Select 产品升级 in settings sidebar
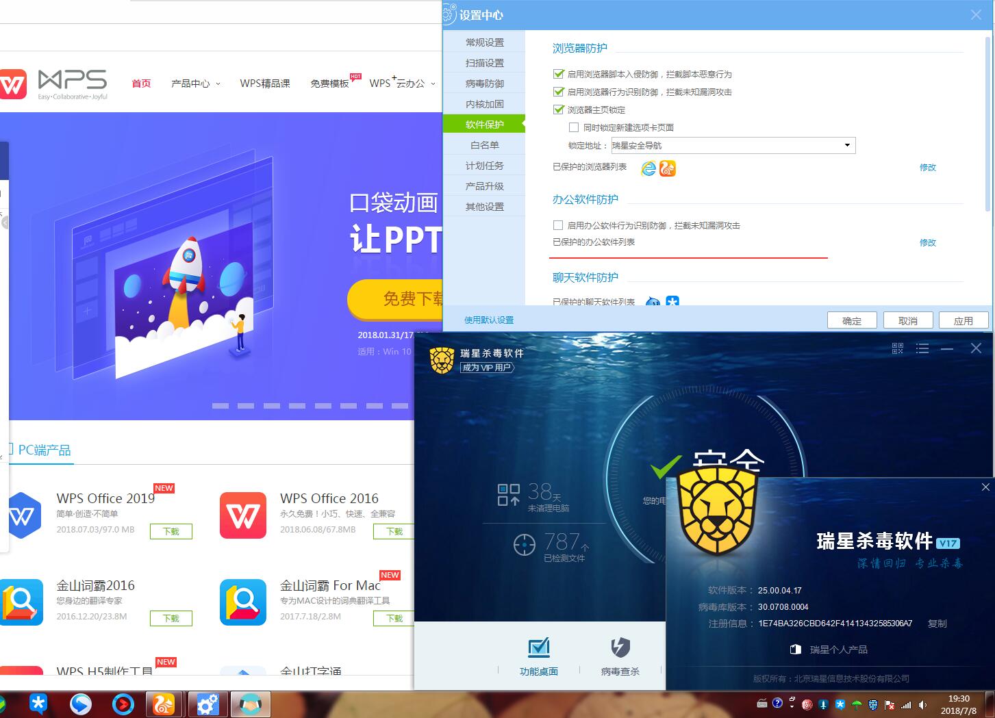995x718 pixels. pos(484,186)
